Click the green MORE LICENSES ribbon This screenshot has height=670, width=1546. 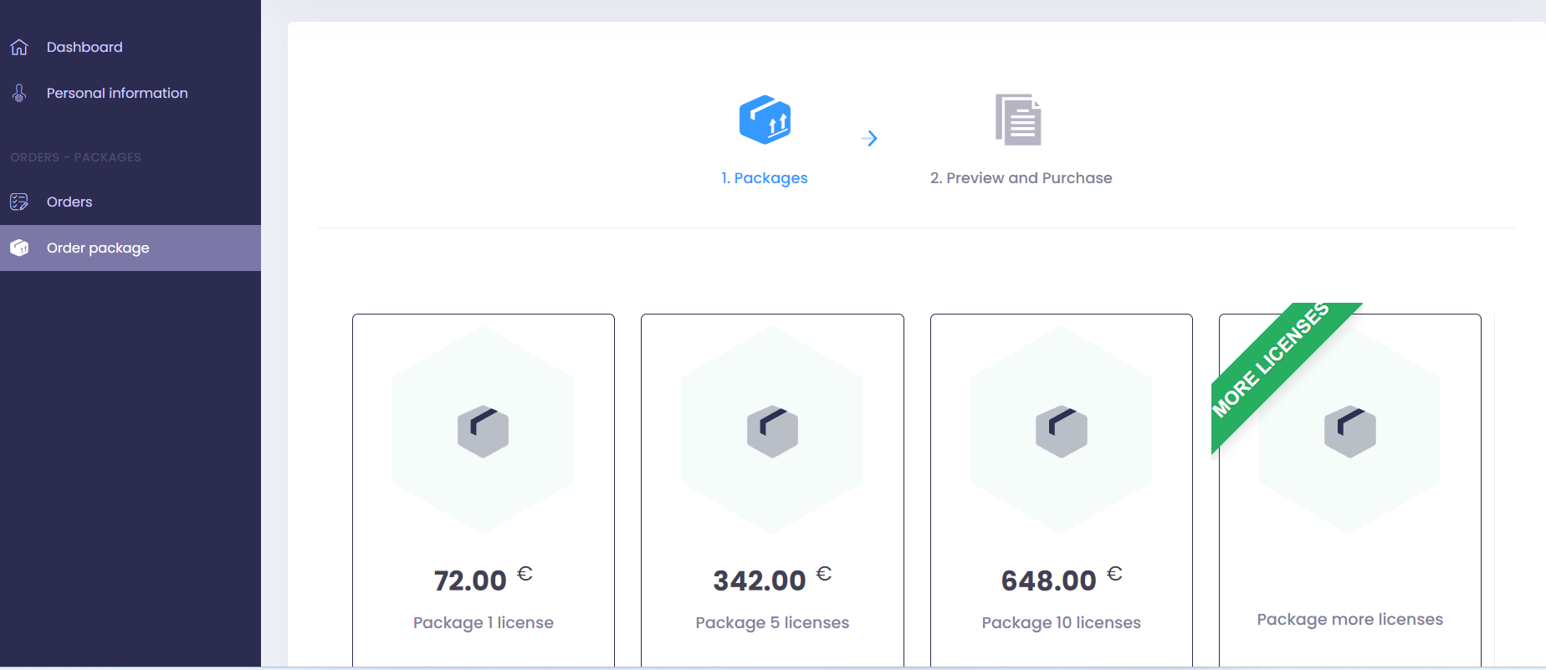pos(1272,360)
